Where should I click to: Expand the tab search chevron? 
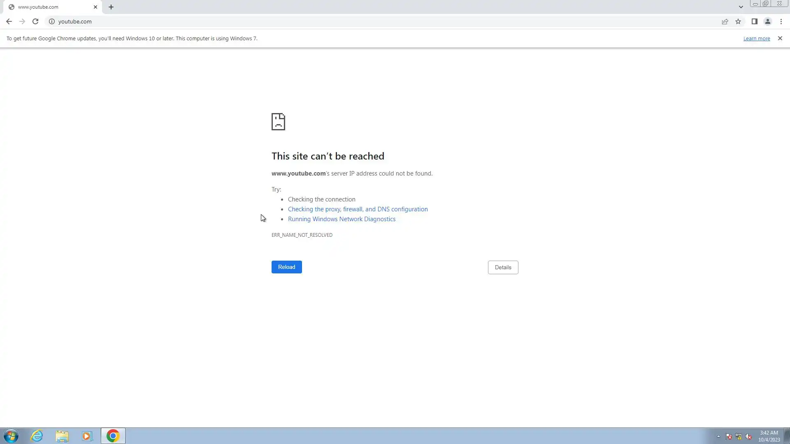pyautogui.click(x=741, y=7)
